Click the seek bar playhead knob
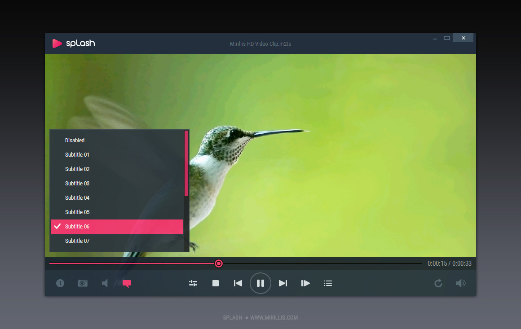The height and width of the screenshot is (329, 521). 219,263
